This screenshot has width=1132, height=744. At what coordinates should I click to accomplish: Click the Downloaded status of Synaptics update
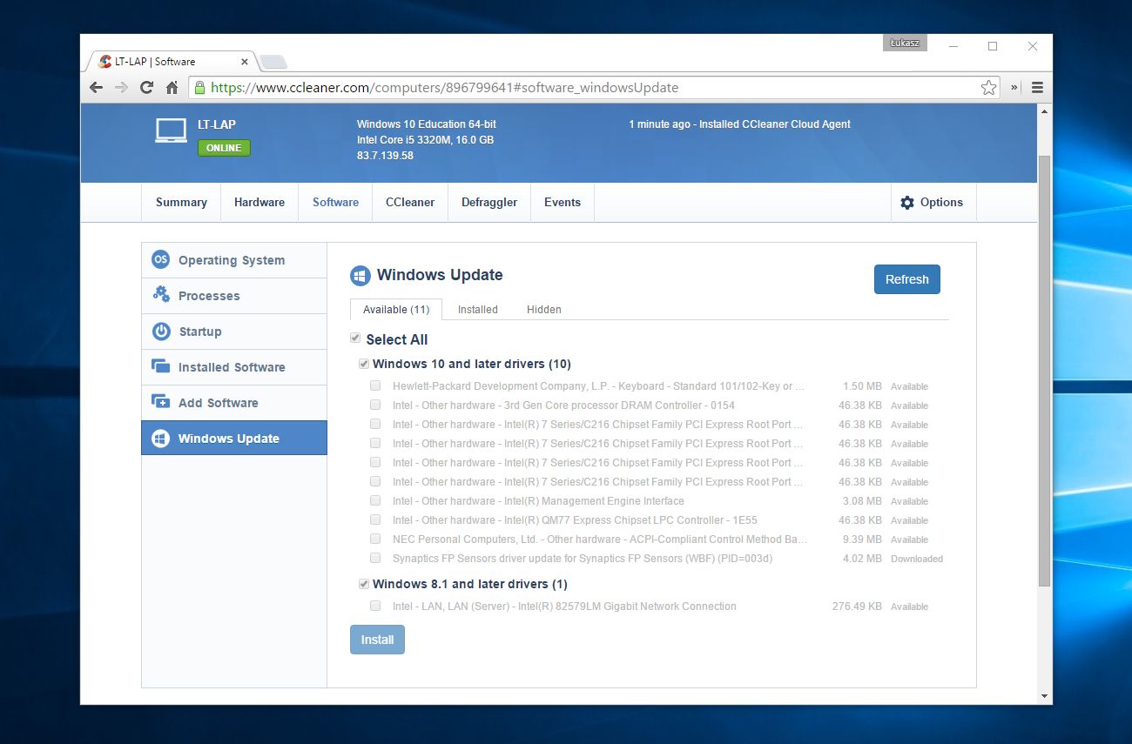(x=917, y=559)
